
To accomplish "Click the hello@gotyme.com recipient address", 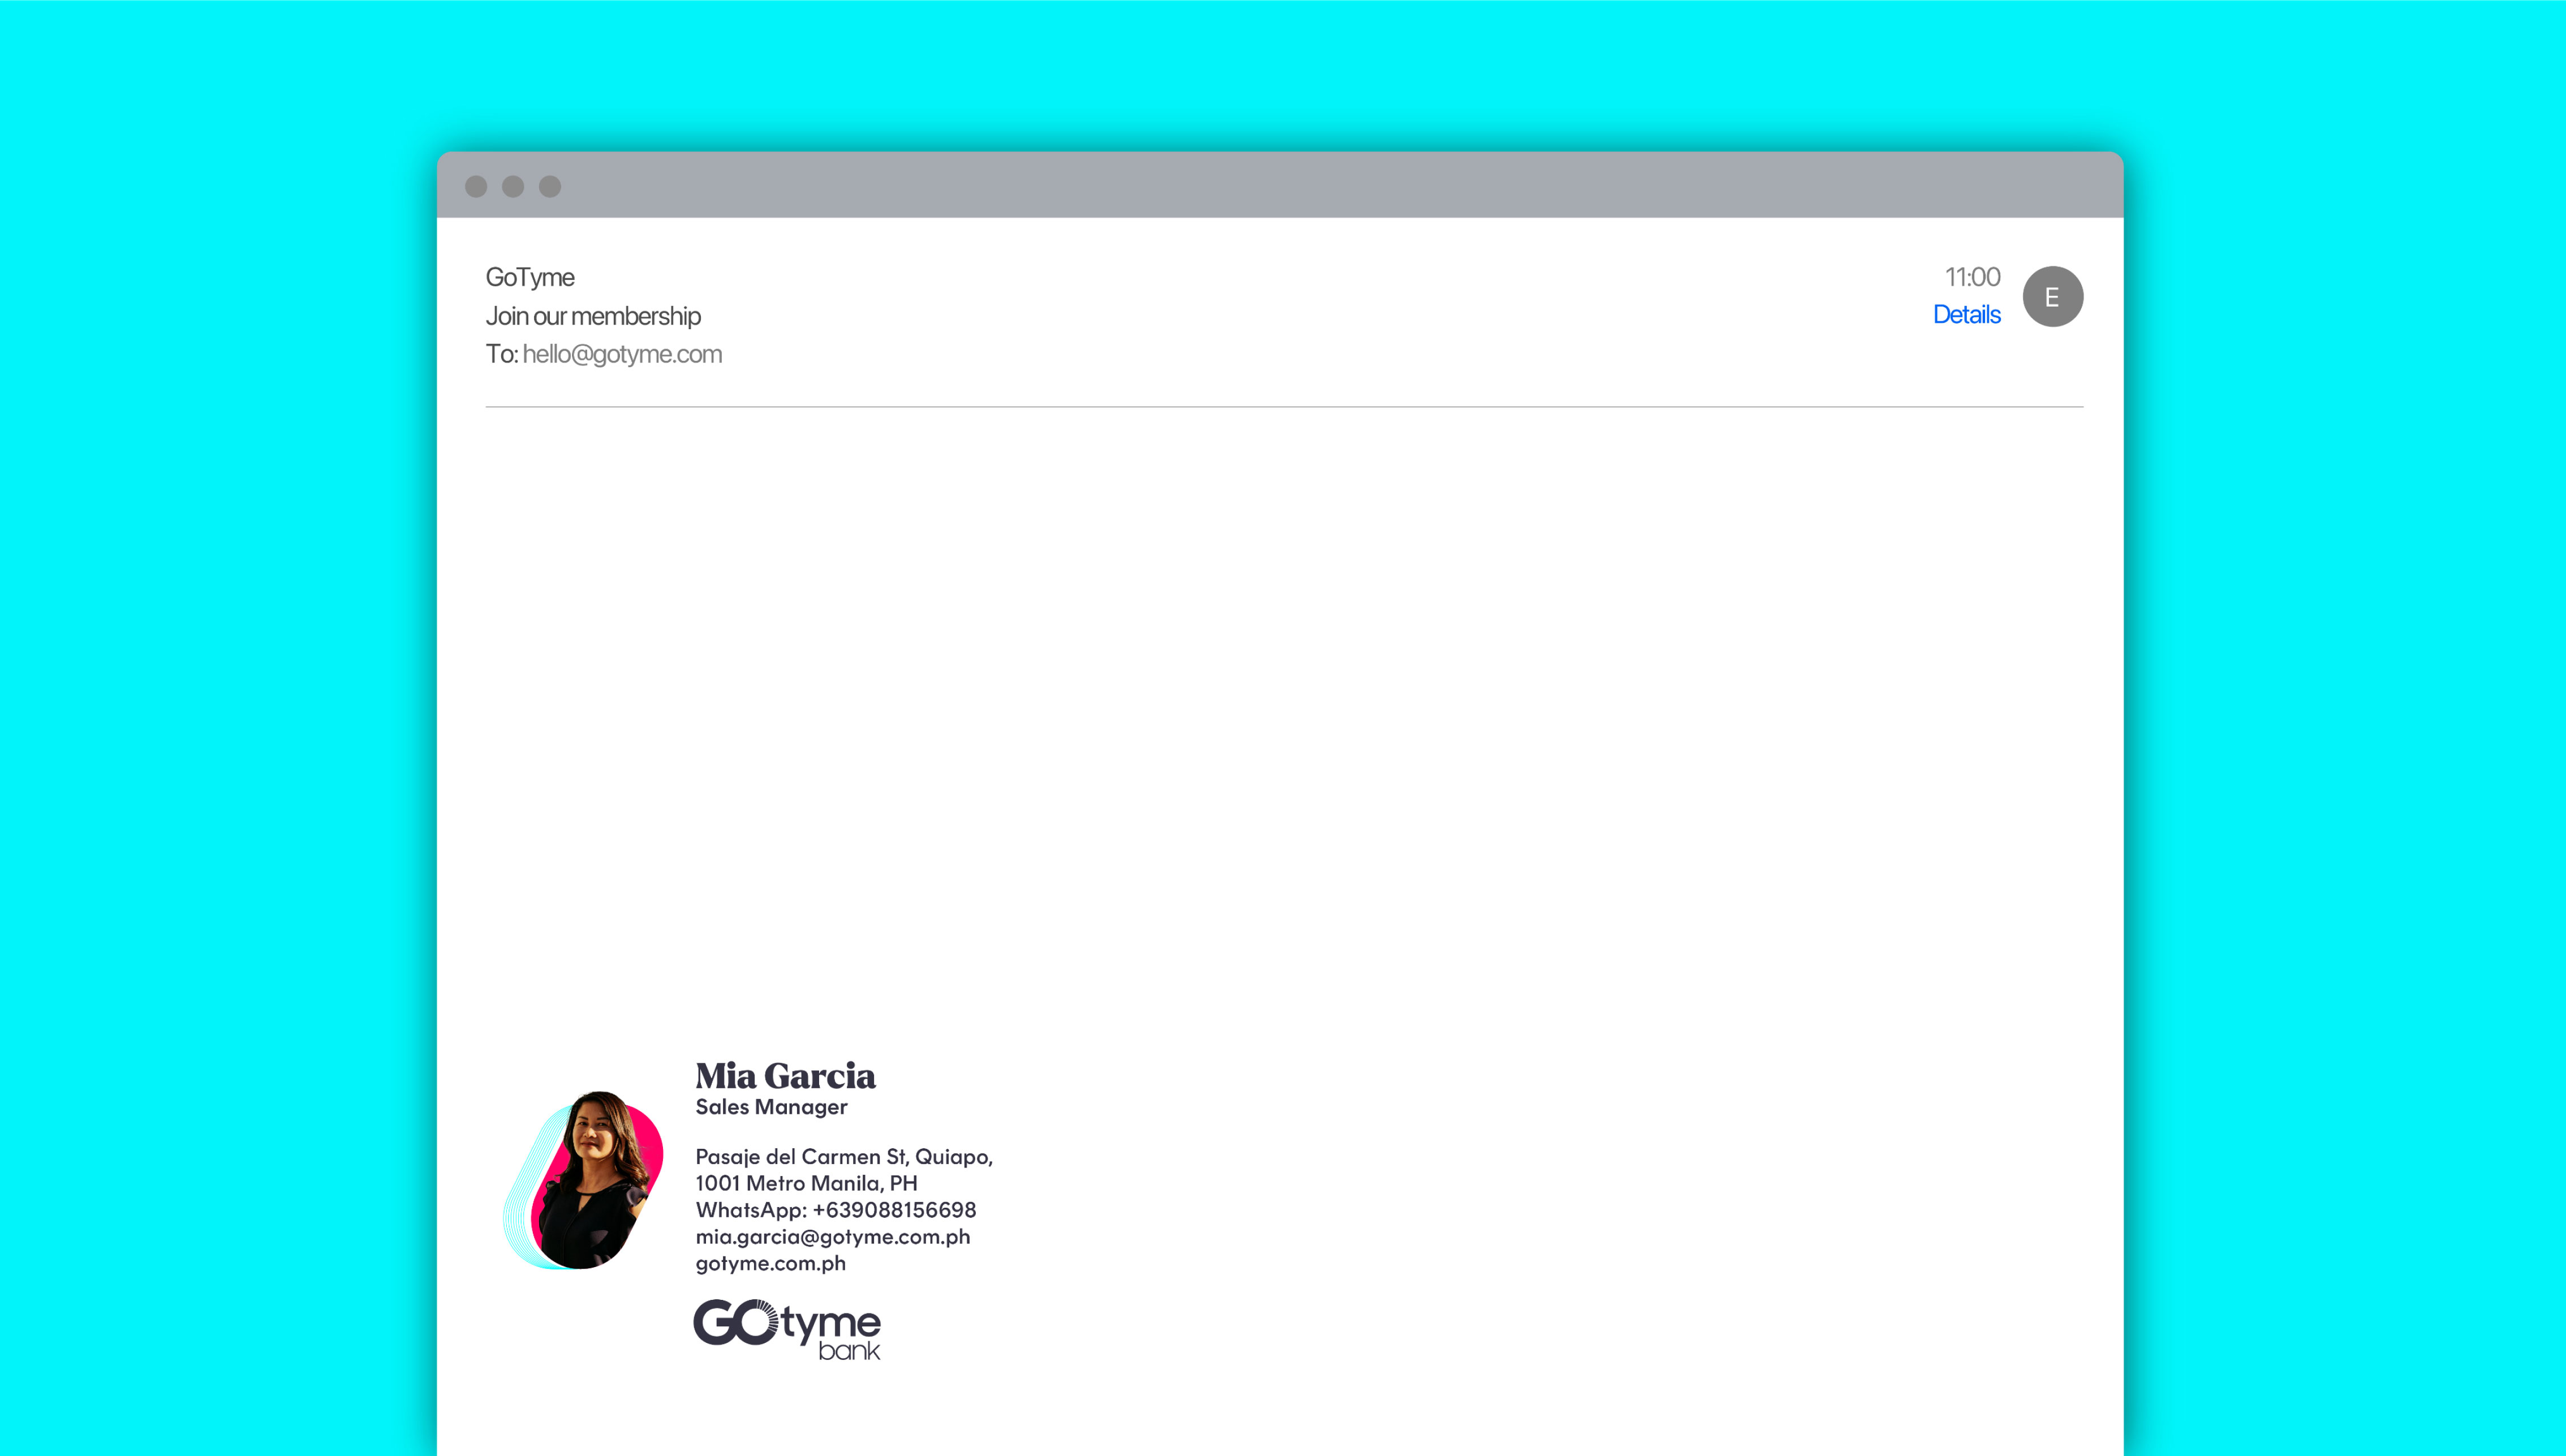I will coord(622,354).
